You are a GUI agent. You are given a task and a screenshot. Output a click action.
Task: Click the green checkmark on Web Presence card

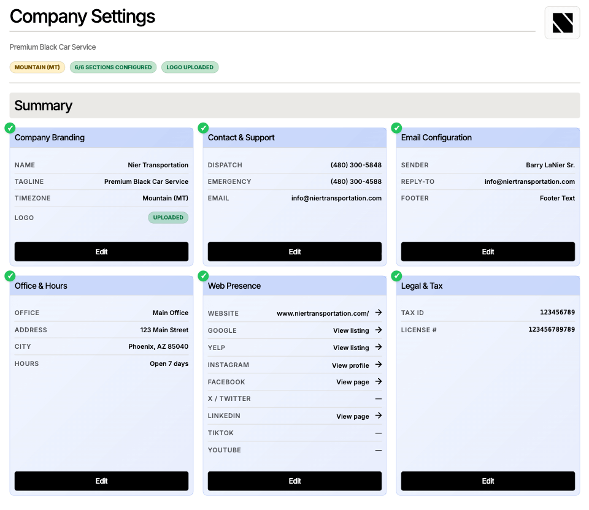(x=203, y=276)
